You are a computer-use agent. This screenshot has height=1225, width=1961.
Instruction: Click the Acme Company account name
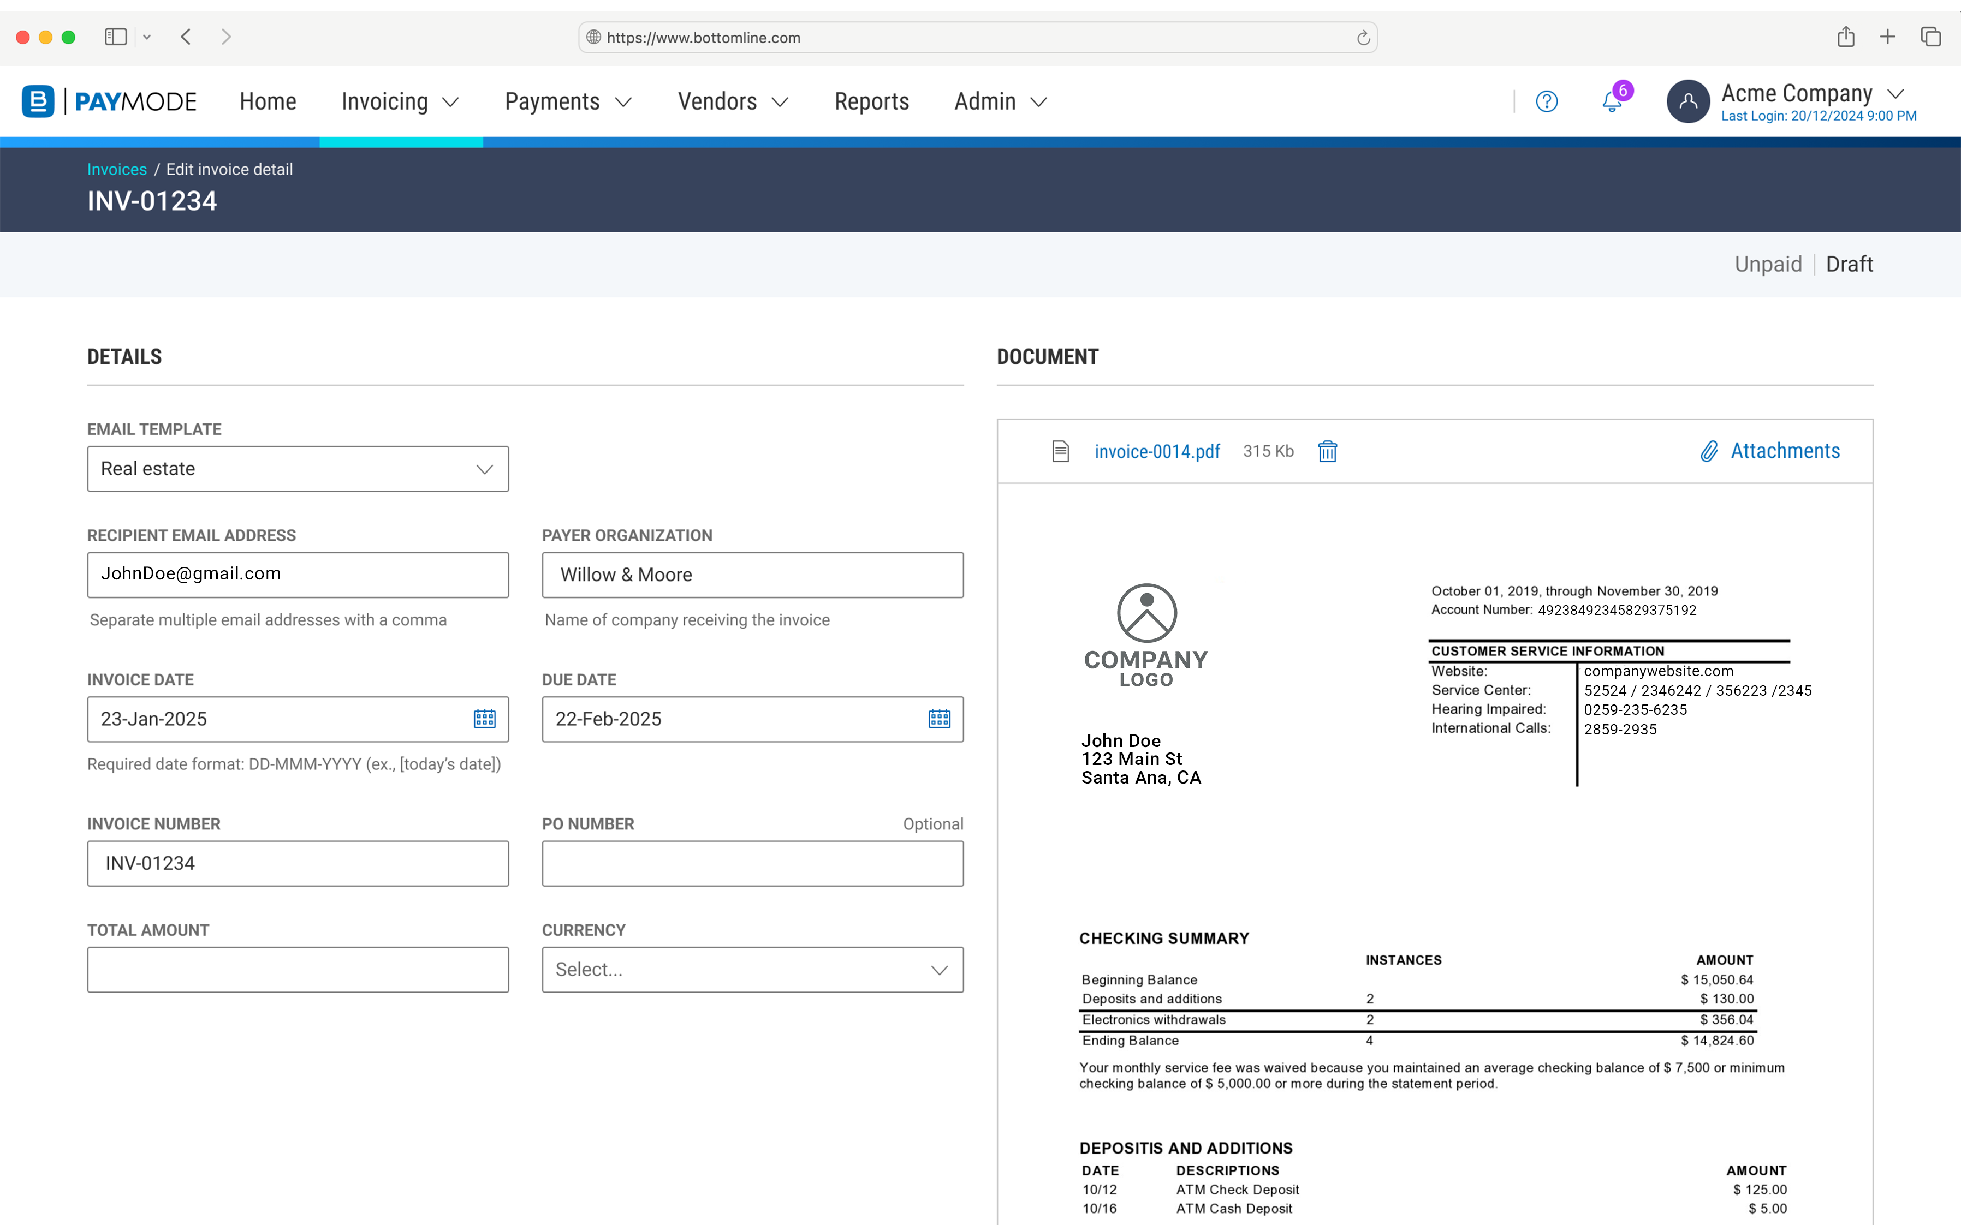1797,94
